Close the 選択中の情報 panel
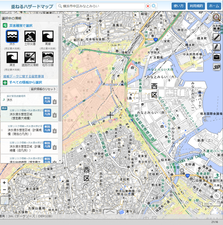 pyautogui.click(x=59, y=17)
